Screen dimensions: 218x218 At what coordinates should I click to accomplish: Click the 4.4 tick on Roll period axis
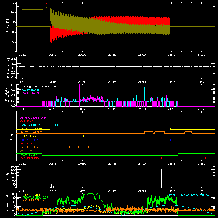pyautogui.click(x=13, y=59)
